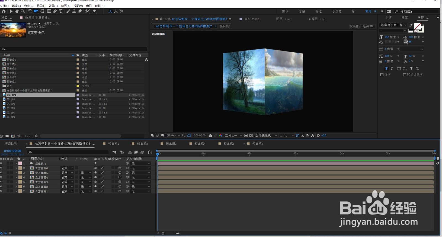Open the composition flowchart icon in viewer
The height and width of the screenshot is (237, 442).
312,136
